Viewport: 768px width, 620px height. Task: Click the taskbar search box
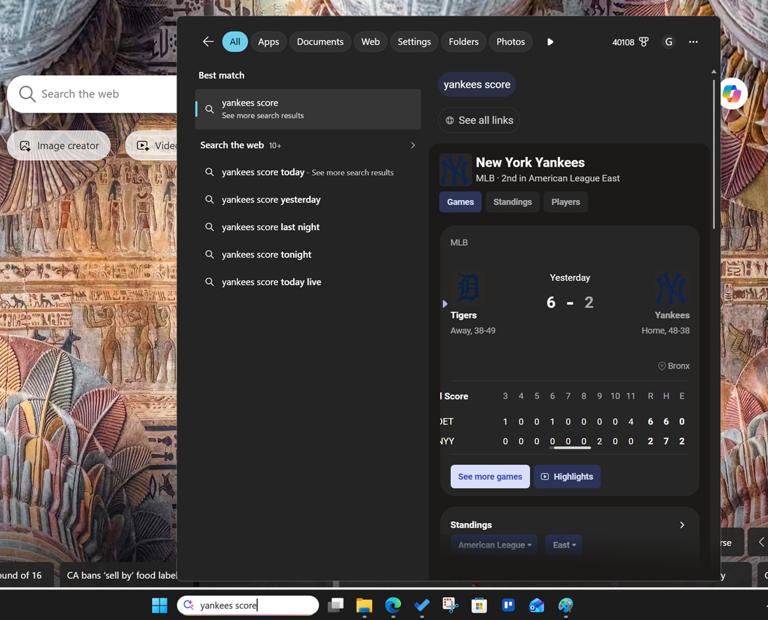pyautogui.click(x=248, y=606)
